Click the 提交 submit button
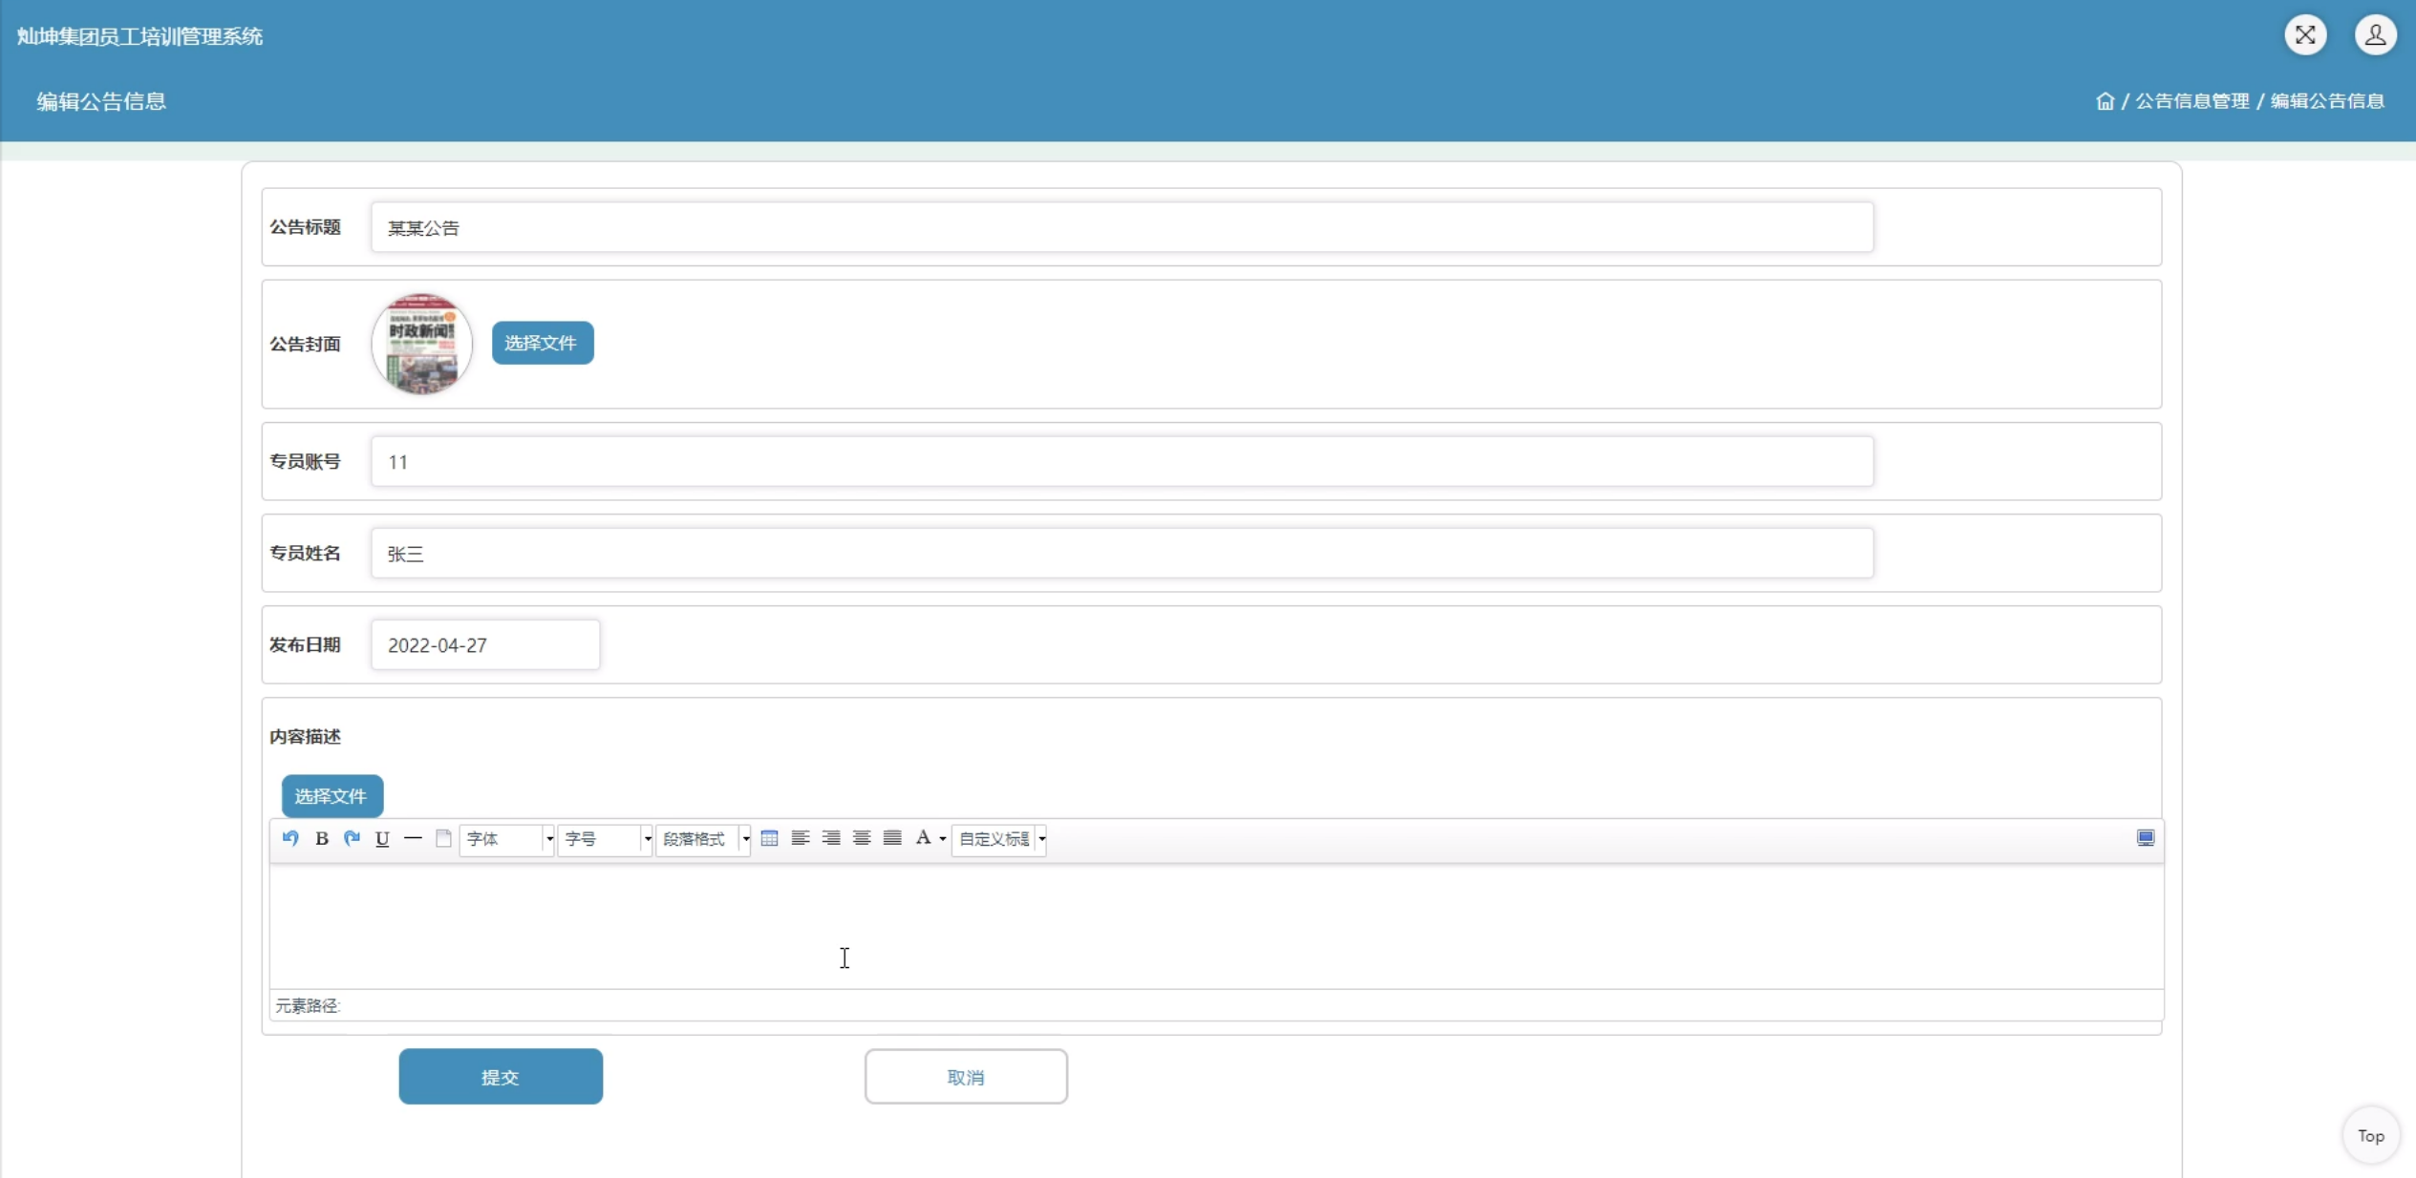 click(x=501, y=1077)
